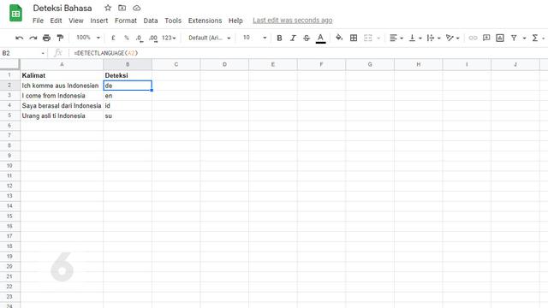548x308 pixels.
Task: Increase decimal places icon
Action: coord(153,38)
